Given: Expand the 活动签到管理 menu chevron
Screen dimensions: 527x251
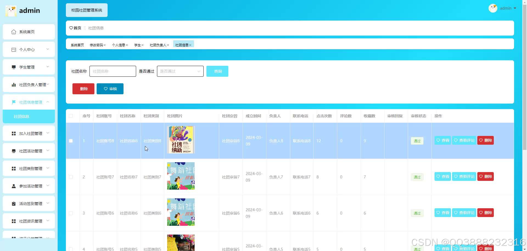Looking at the screenshot, I should 48,203.
